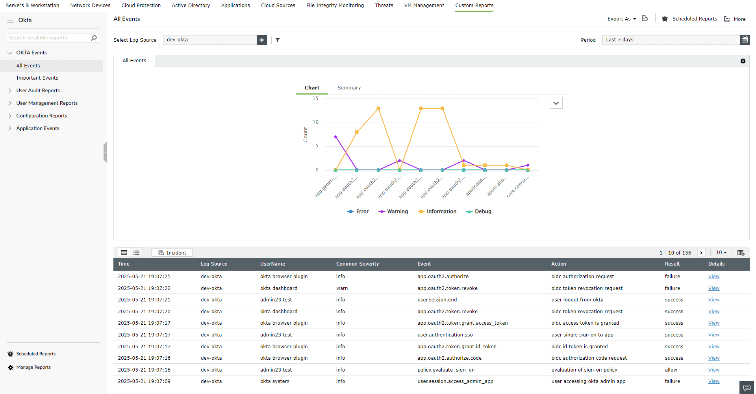Image resolution: width=756 pixels, height=394 pixels.
Task: Open the File Integrity Monitoring tab
Action: click(335, 6)
